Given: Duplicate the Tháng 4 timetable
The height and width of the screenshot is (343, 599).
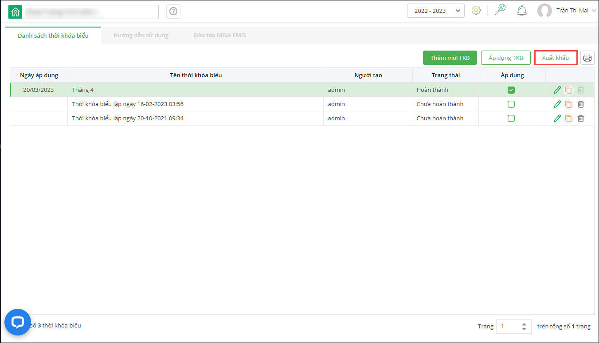Looking at the screenshot, I should coord(568,90).
